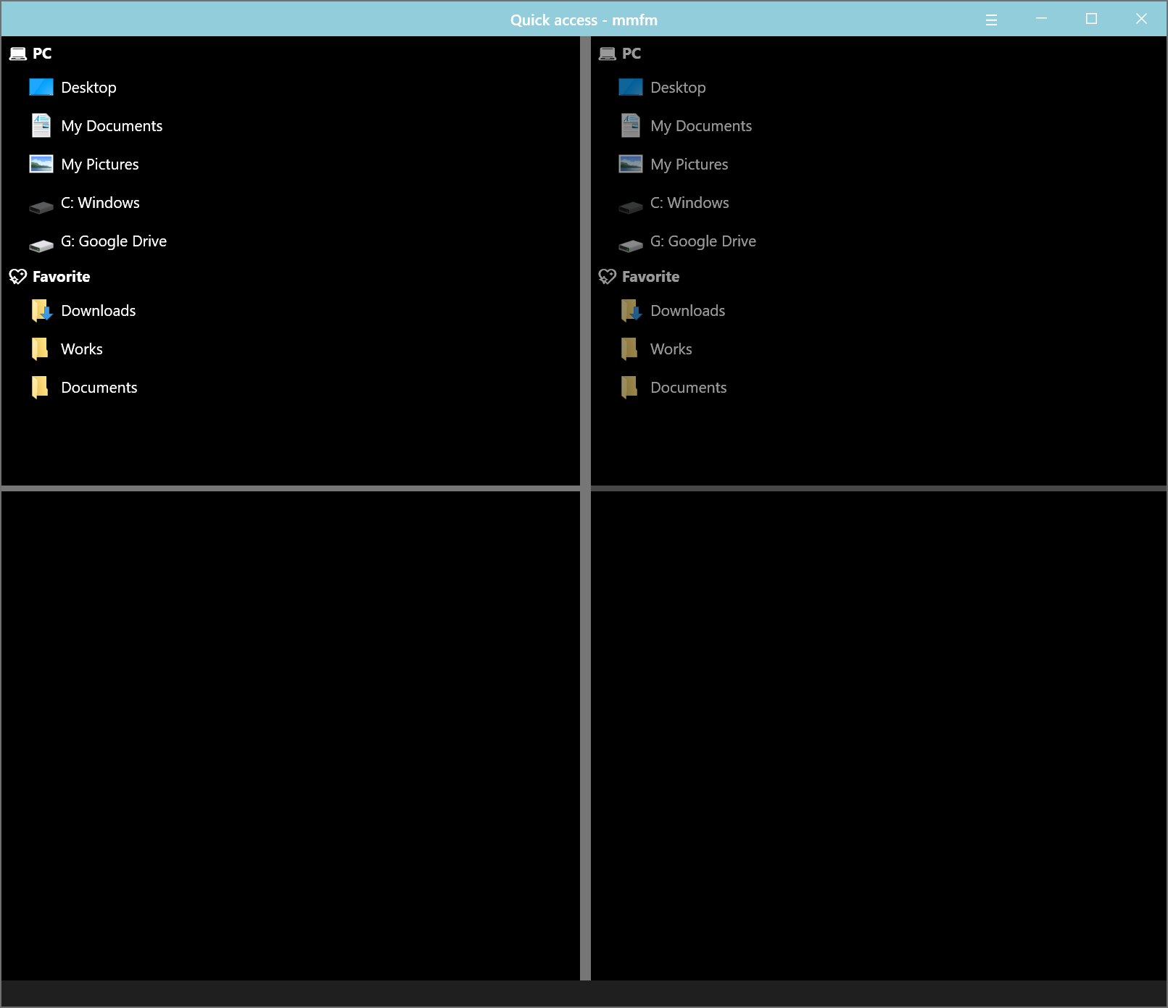Click My Pictures icon in left pane
Screen dimensions: 1168x1008
click(x=41, y=164)
